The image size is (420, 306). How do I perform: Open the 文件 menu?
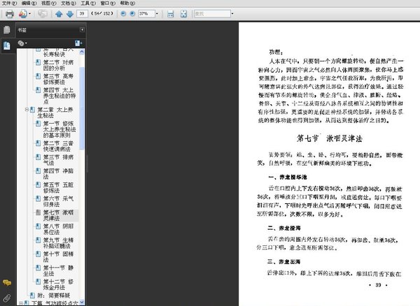click(9, 3)
